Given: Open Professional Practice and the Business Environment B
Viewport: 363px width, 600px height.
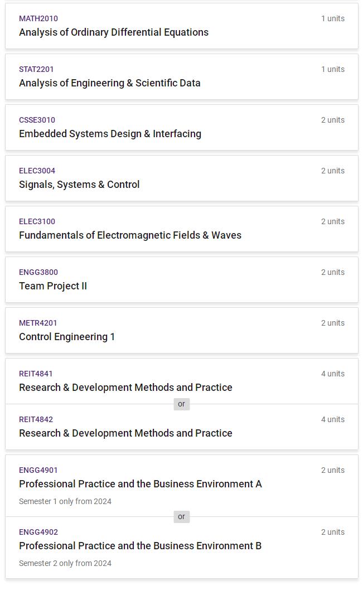Looking at the screenshot, I should tap(140, 546).
